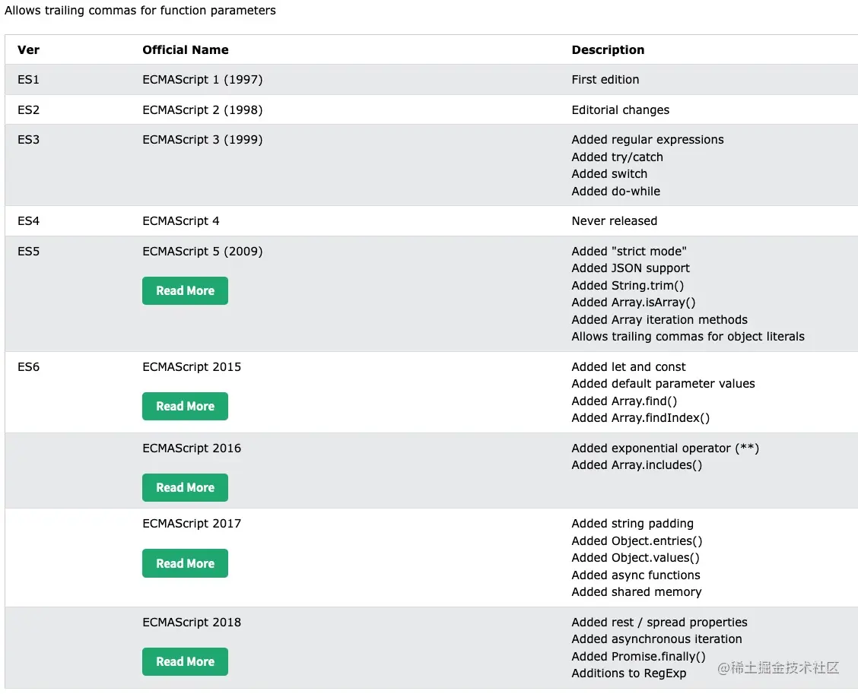Click Read More under ECMAScript 2018

click(x=185, y=662)
